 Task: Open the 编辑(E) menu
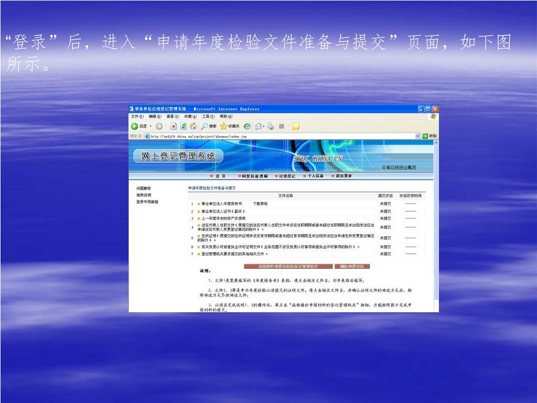click(x=155, y=116)
